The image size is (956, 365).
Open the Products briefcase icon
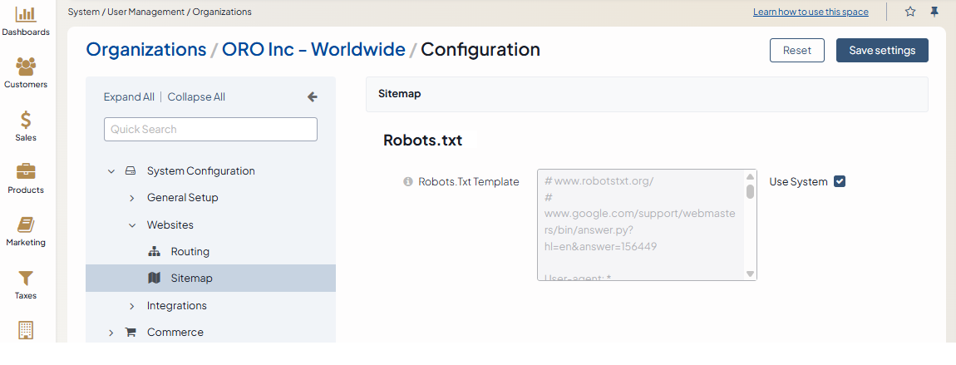click(x=26, y=172)
